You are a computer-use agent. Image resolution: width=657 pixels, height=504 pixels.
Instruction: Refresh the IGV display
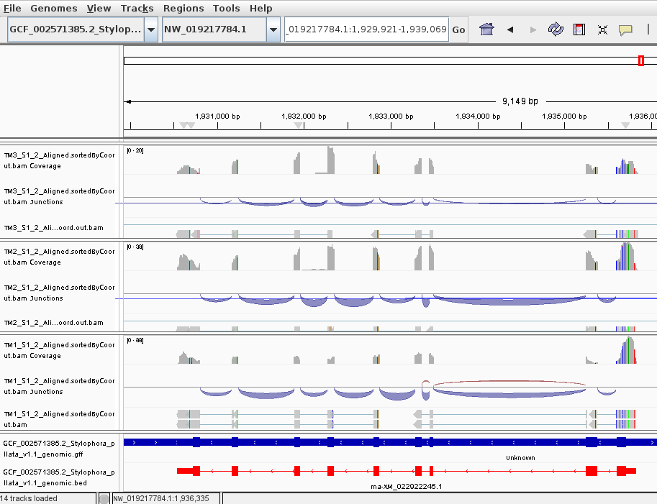click(556, 29)
